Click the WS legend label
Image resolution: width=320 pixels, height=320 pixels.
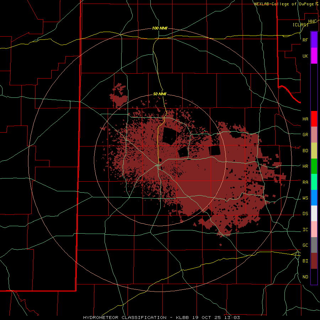[305, 198]
